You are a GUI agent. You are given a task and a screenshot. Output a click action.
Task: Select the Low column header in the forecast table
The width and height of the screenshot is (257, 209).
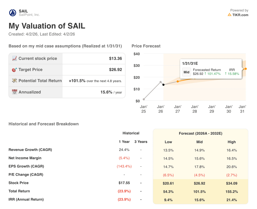(x=168, y=142)
